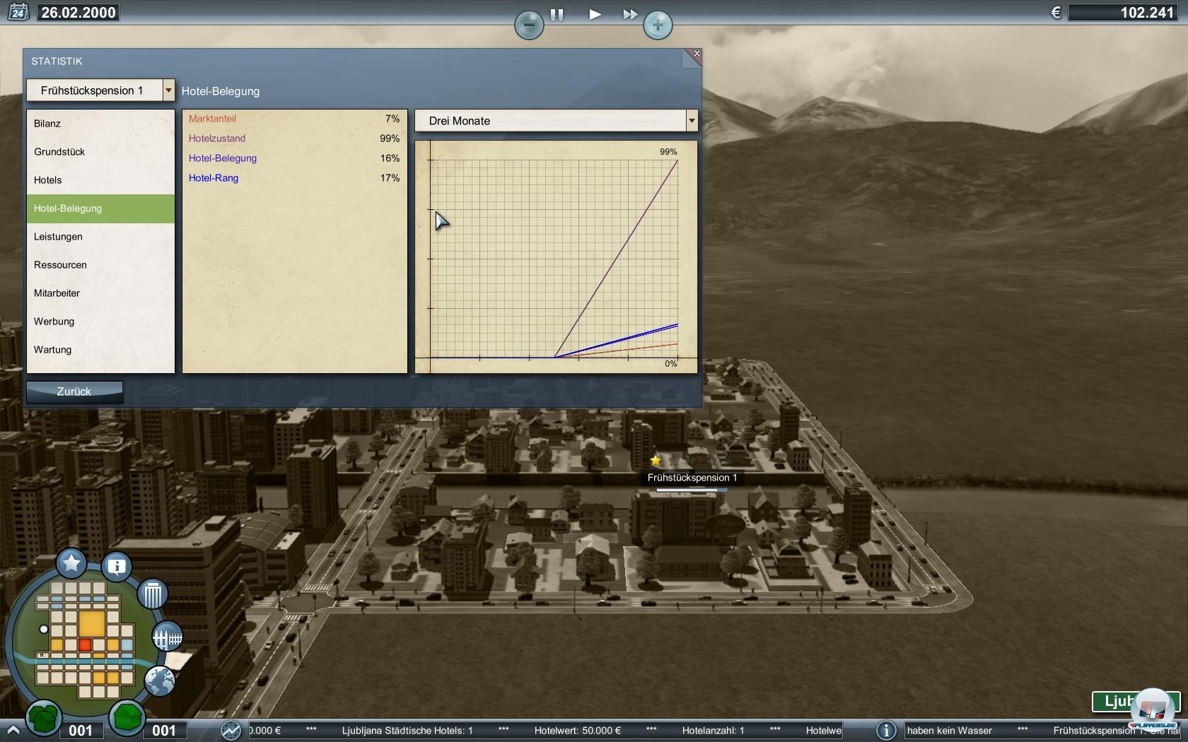
Task: Click the Zurück button
Action: click(74, 391)
